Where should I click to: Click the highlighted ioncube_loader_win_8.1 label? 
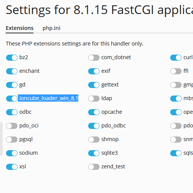(48, 98)
